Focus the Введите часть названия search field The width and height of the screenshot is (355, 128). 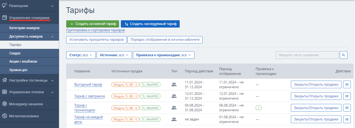point(307,55)
